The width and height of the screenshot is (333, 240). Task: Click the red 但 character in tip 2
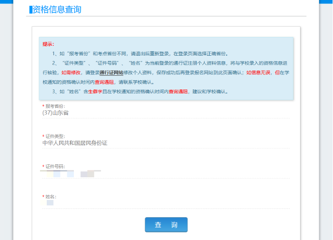coord(276,73)
